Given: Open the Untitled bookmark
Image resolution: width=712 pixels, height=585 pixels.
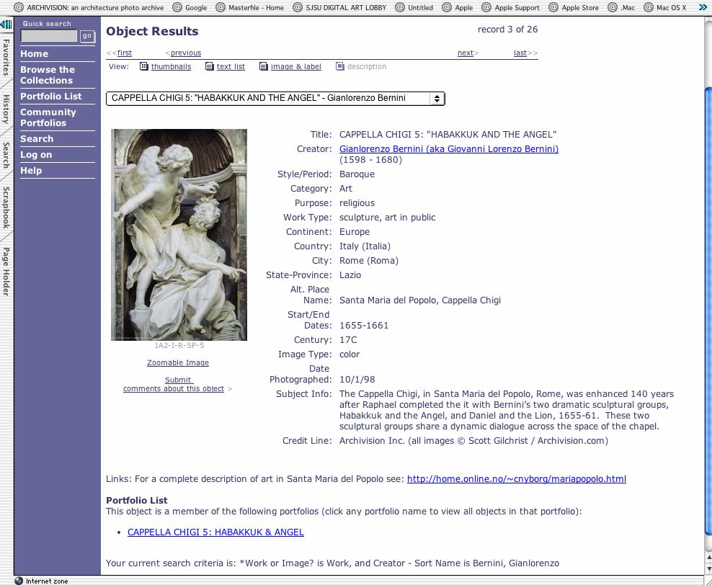Looking at the screenshot, I should point(414,7).
